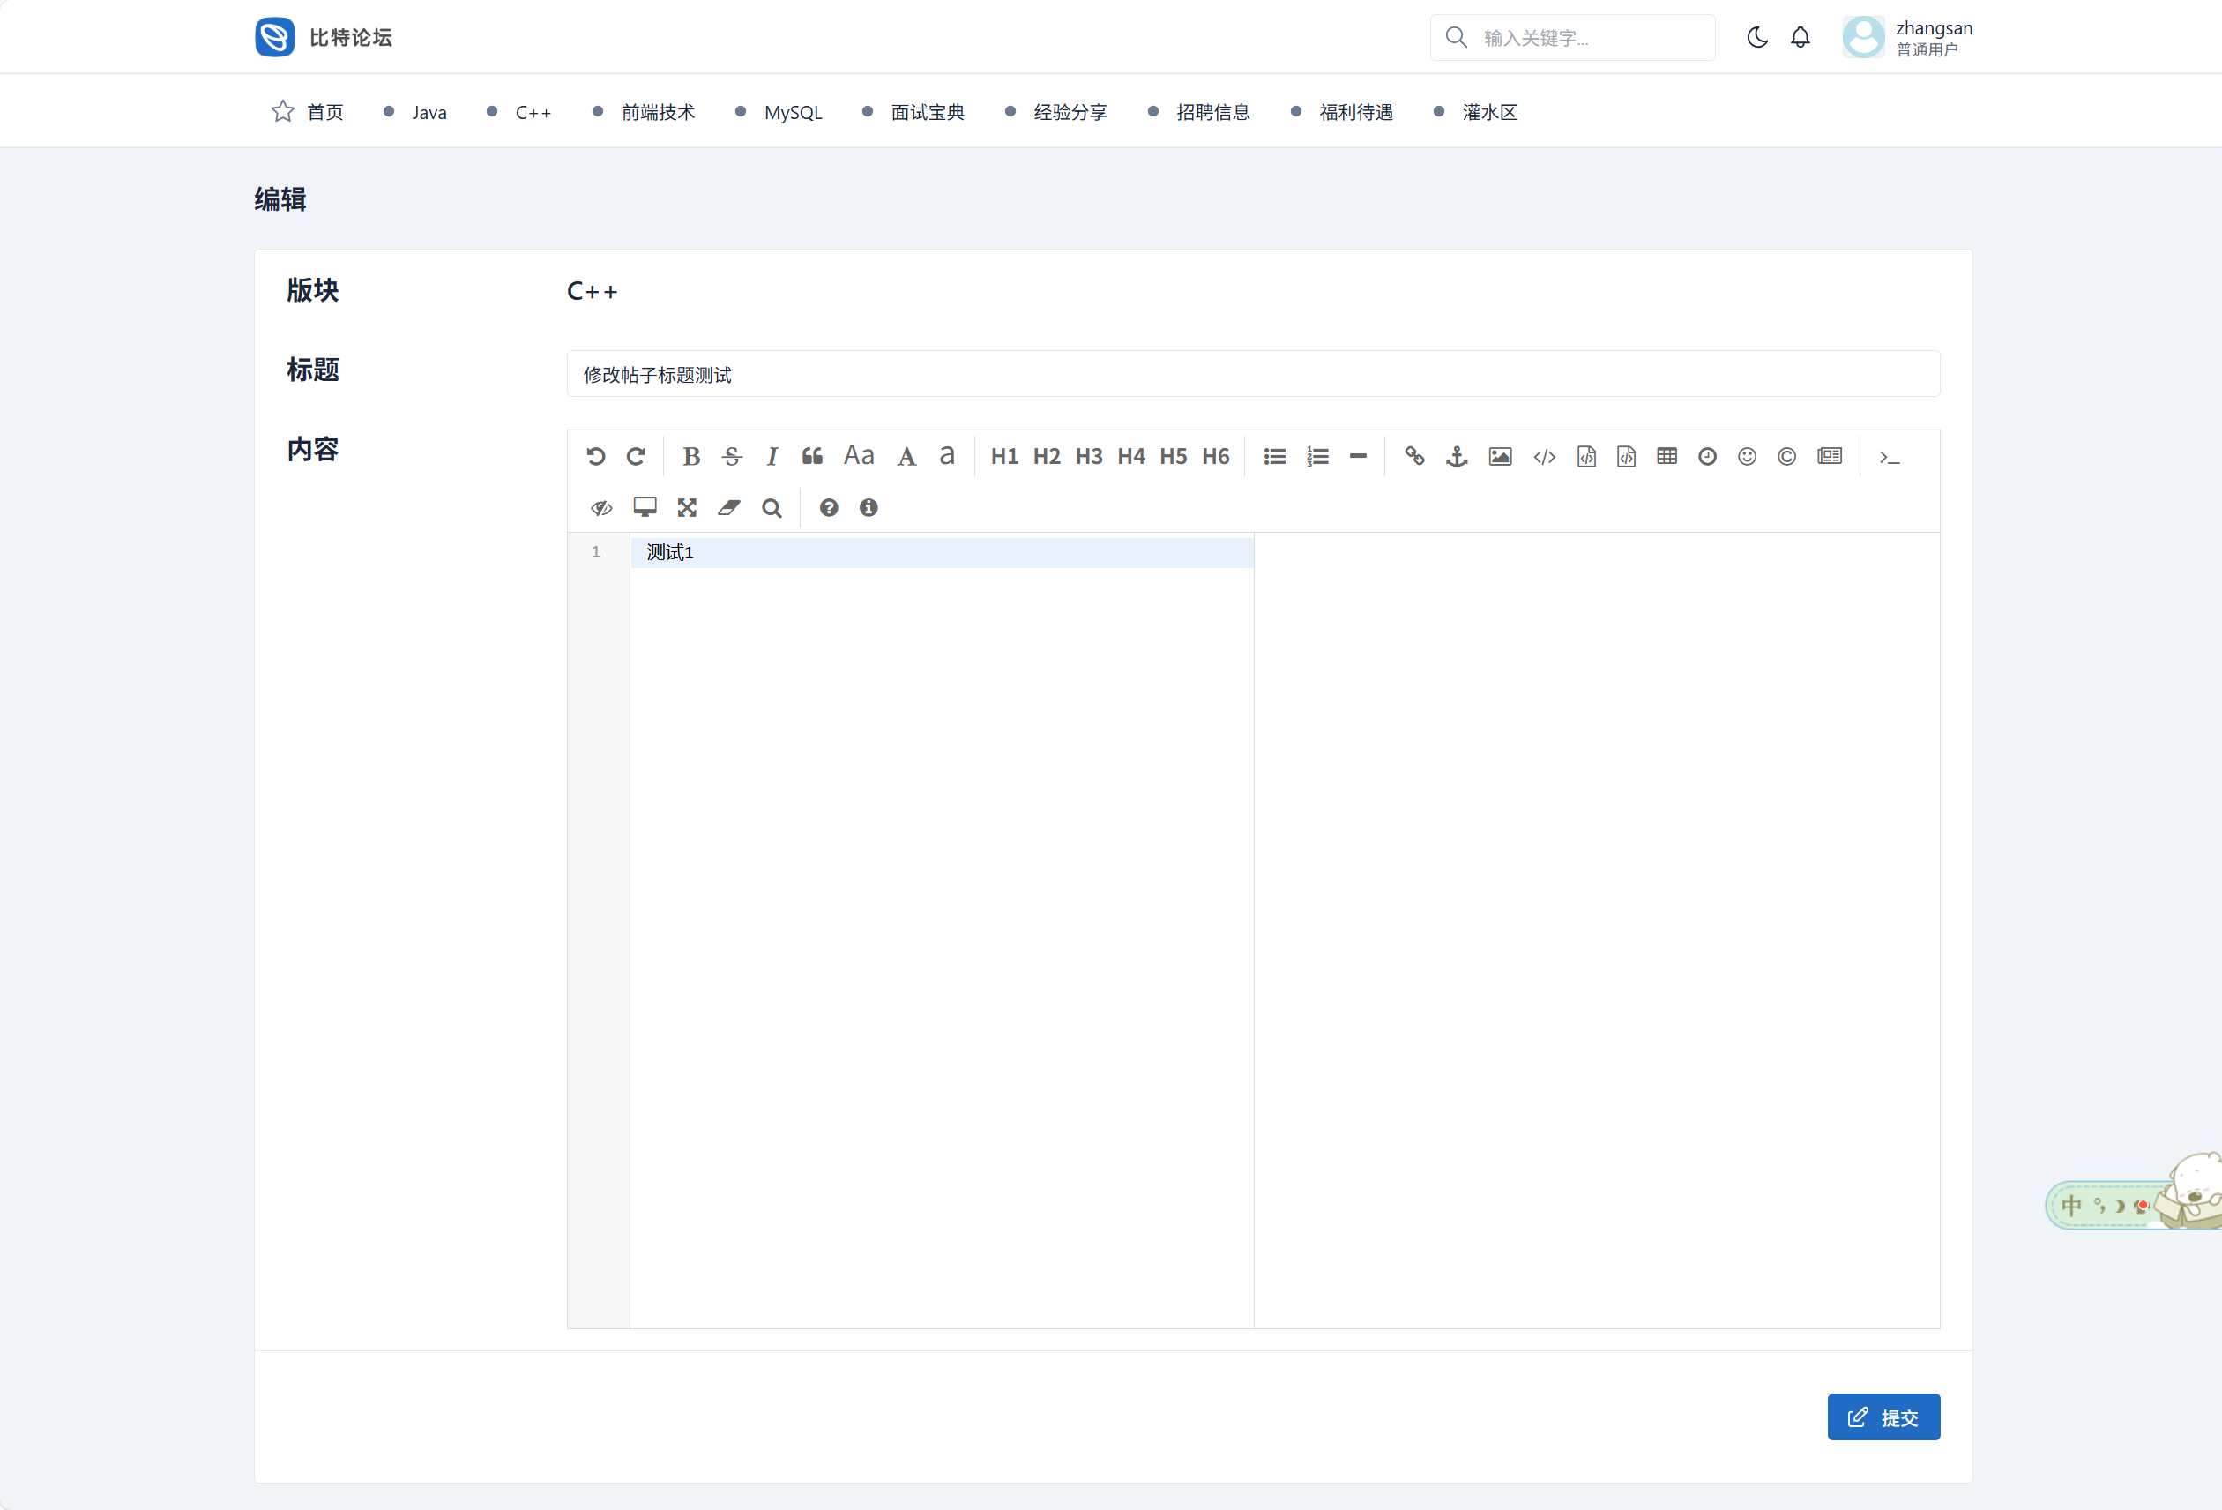Click the bold formatting icon
Image resolution: width=2222 pixels, height=1510 pixels.
click(691, 456)
